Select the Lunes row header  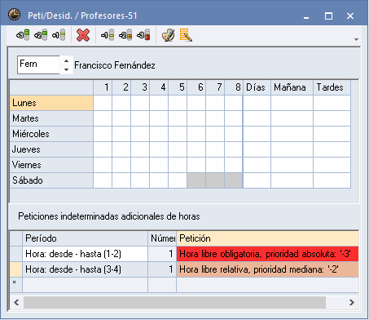(x=51, y=103)
